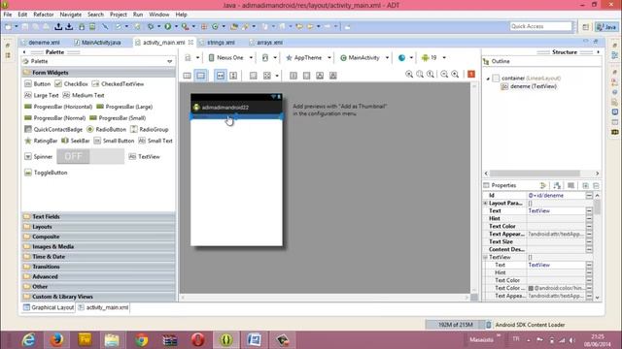
Task: Select the RadioButton widget in Palette
Action: point(106,129)
